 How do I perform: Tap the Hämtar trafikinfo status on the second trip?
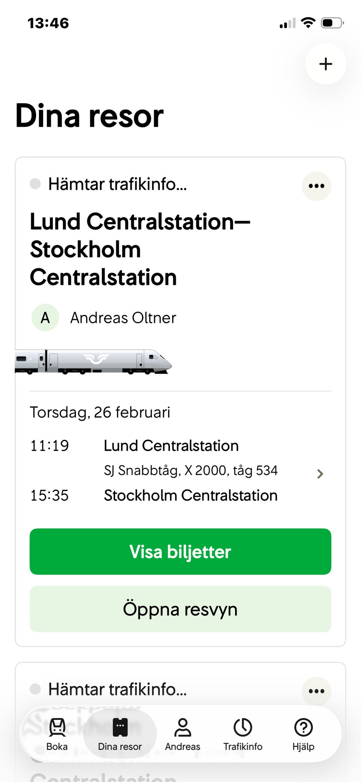tap(117, 689)
